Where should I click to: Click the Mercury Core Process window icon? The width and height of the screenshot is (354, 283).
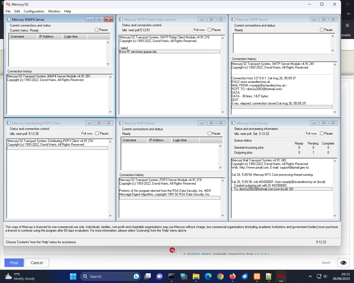(233, 123)
